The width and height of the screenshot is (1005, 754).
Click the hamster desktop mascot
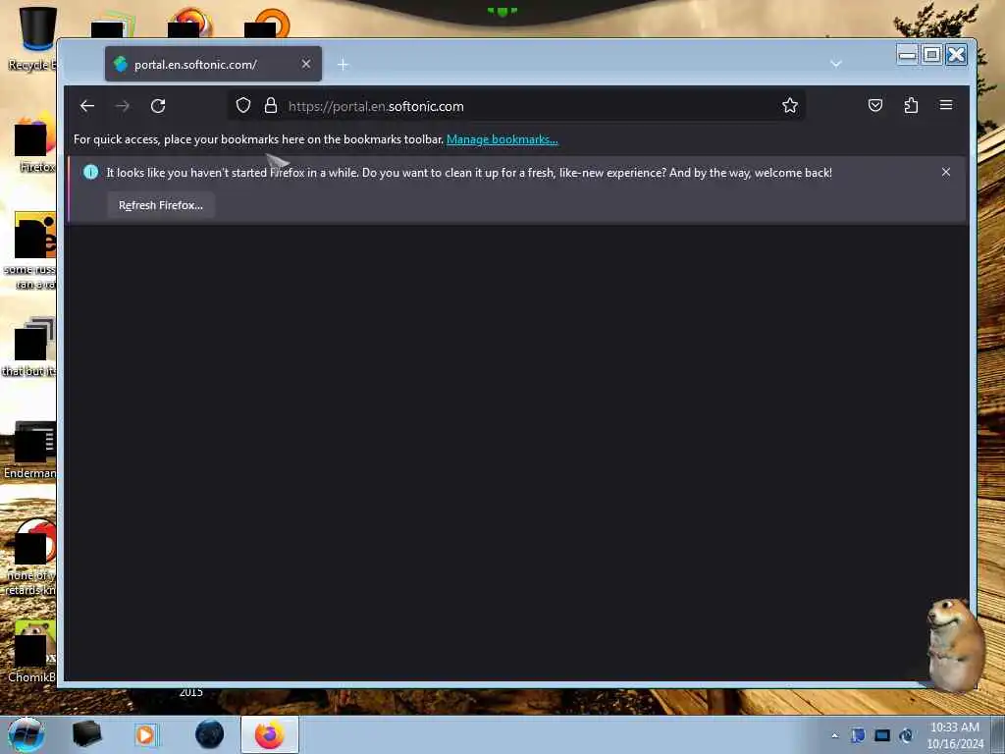954,644
